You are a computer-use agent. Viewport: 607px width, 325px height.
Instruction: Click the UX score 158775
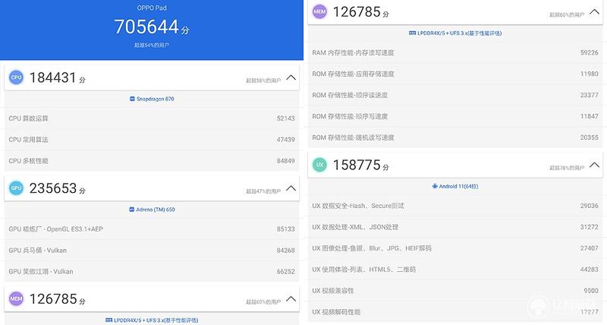tap(357, 165)
